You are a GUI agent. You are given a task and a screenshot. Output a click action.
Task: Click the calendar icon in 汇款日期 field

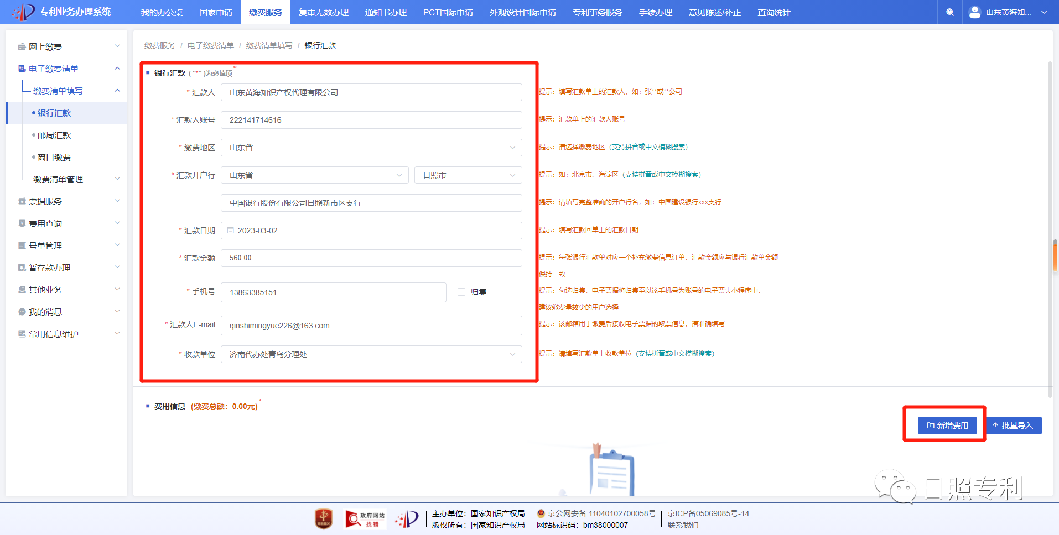[x=231, y=230]
